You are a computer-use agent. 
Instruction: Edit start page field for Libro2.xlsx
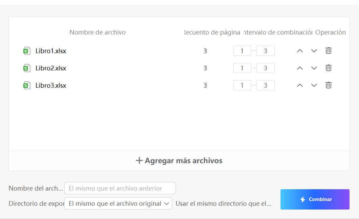click(x=242, y=68)
